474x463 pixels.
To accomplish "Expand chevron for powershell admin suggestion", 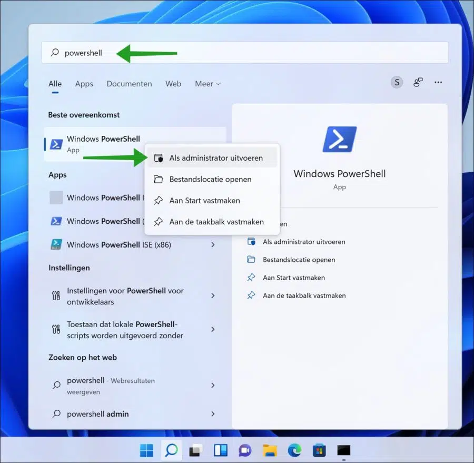I will (x=213, y=413).
